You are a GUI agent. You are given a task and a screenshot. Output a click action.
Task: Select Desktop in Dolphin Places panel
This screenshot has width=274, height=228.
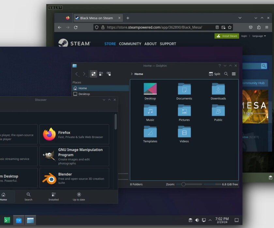(100, 94)
